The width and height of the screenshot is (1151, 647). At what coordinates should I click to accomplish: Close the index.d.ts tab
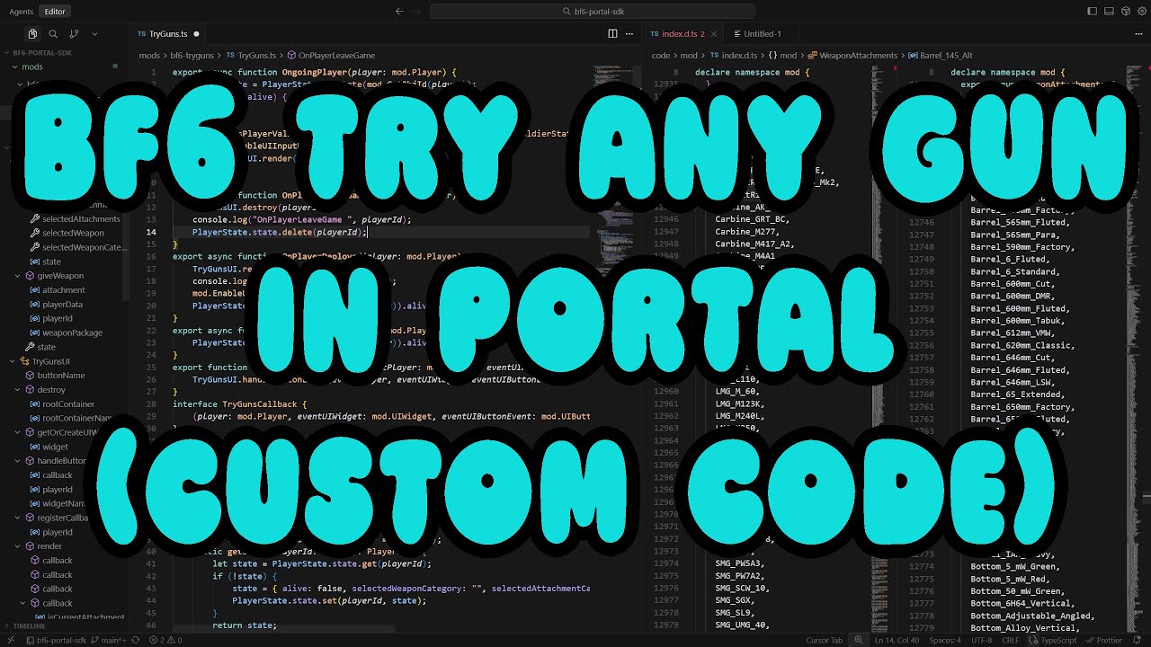715,34
